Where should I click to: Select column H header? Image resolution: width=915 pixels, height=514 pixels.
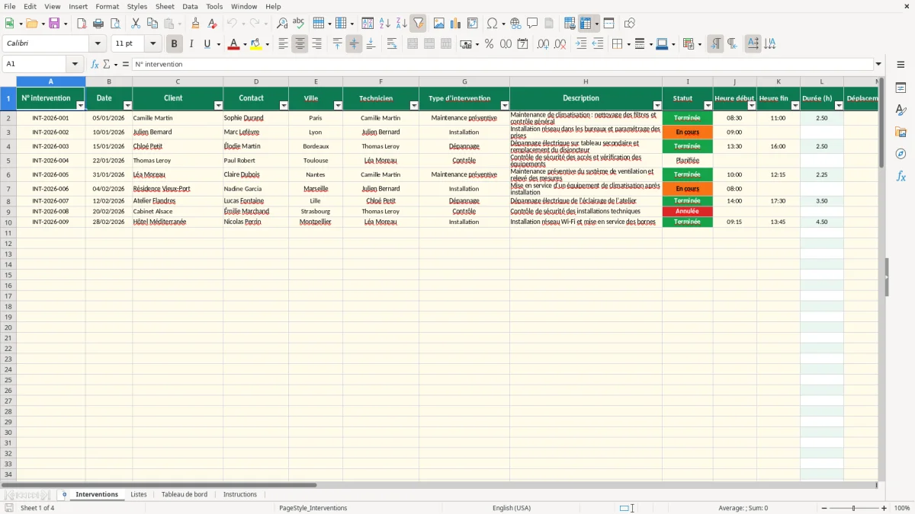[x=586, y=81]
